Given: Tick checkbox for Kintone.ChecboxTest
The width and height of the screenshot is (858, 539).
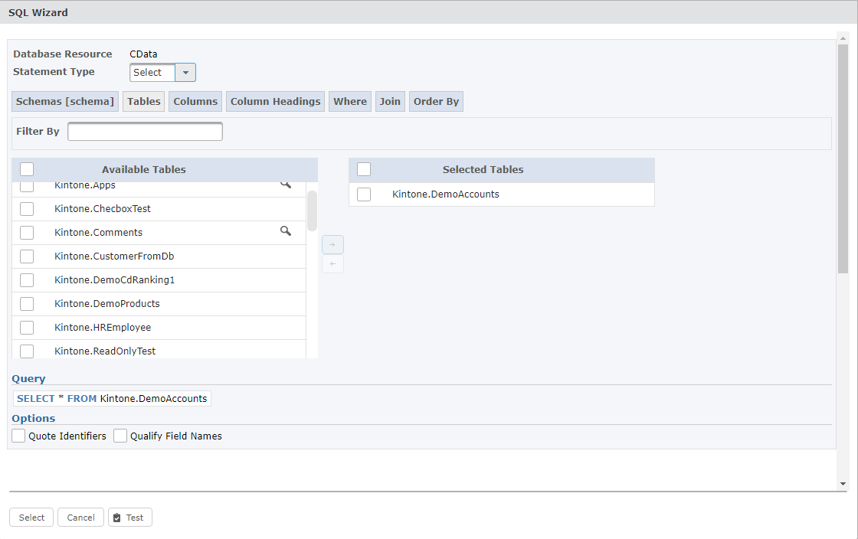Looking at the screenshot, I should (x=27, y=209).
